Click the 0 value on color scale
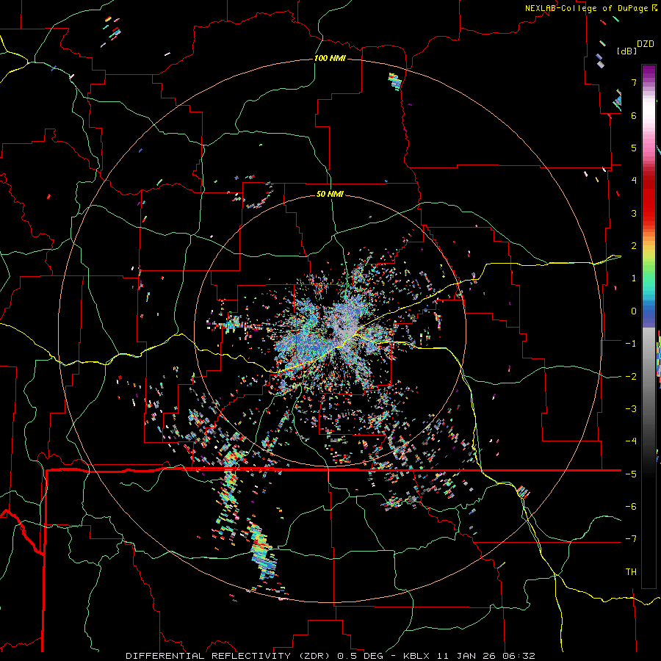661x661 pixels. pyautogui.click(x=634, y=311)
